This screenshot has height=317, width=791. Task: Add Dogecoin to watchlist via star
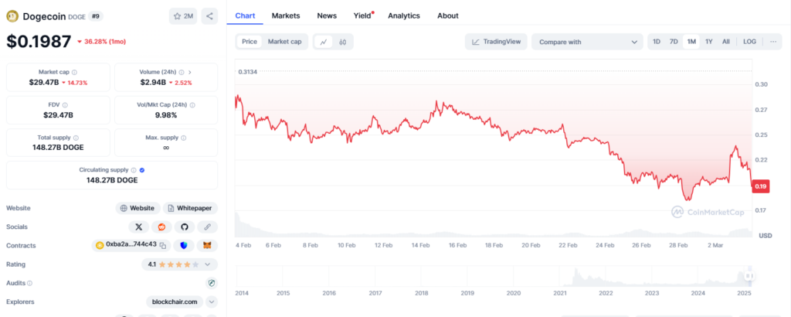(x=183, y=15)
